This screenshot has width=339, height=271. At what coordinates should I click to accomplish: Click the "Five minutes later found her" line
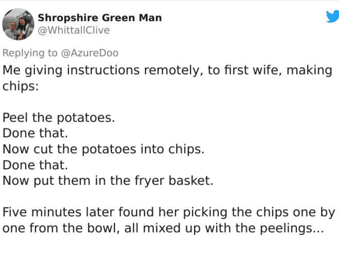pos(168,212)
